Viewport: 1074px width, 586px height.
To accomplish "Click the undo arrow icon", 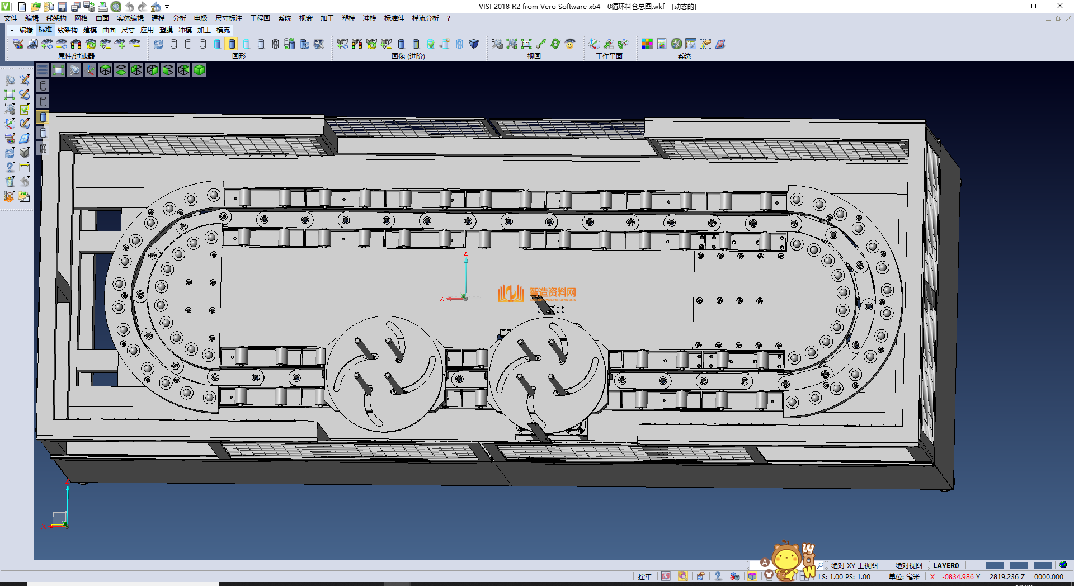I will coord(129,7).
